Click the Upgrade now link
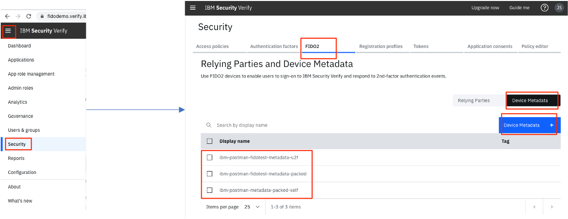Screen dimensions: 568x219 [485, 8]
